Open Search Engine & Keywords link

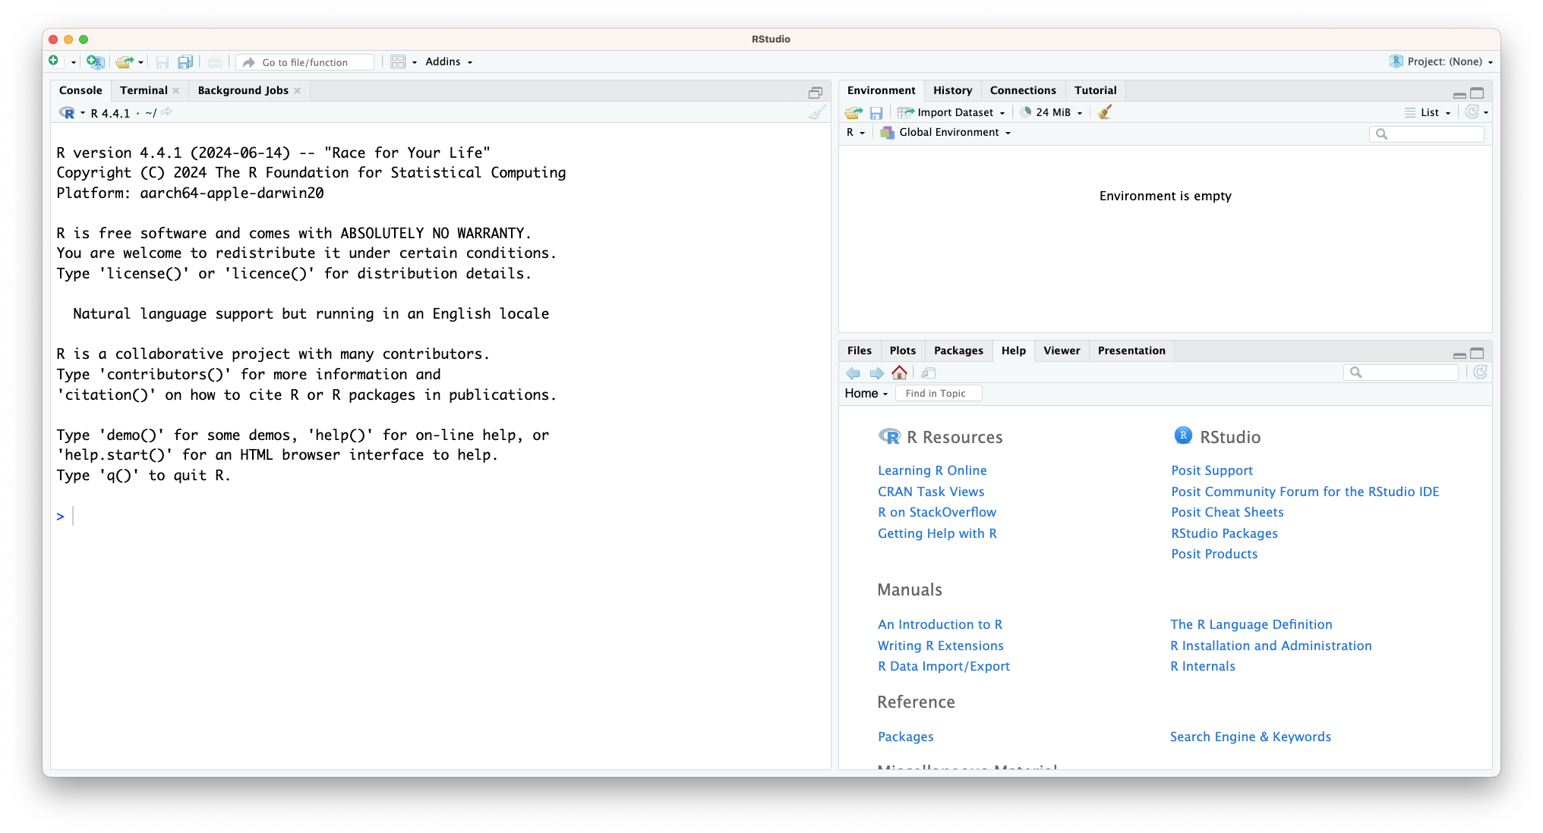pyautogui.click(x=1250, y=737)
